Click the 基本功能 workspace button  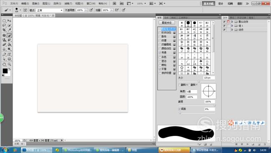coord(208,3)
